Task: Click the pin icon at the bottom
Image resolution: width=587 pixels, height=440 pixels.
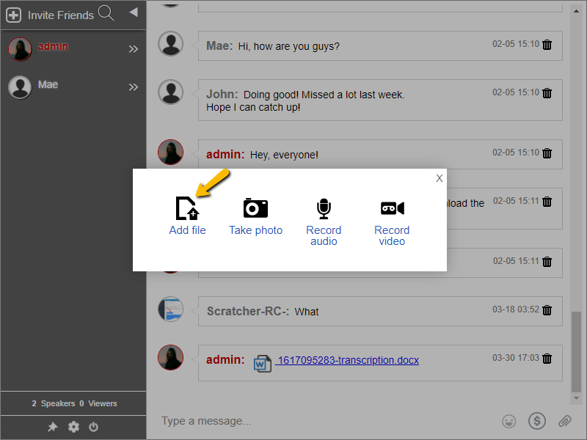Action: click(x=52, y=427)
